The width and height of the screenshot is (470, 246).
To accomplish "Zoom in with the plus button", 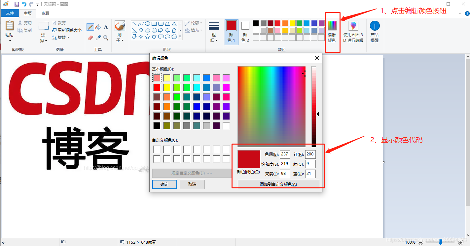I will click(461, 242).
